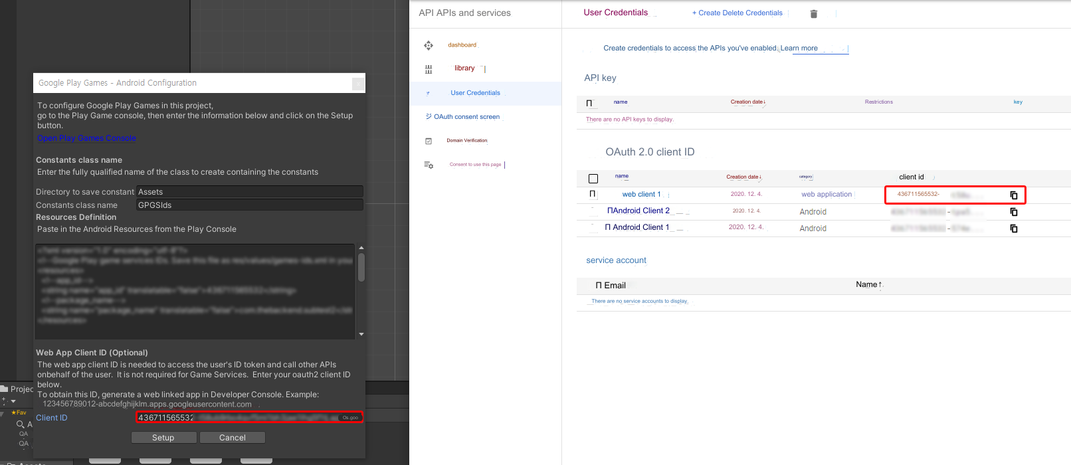Open the Consent to use this page item
The image size is (1071, 465).
coord(476,165)
